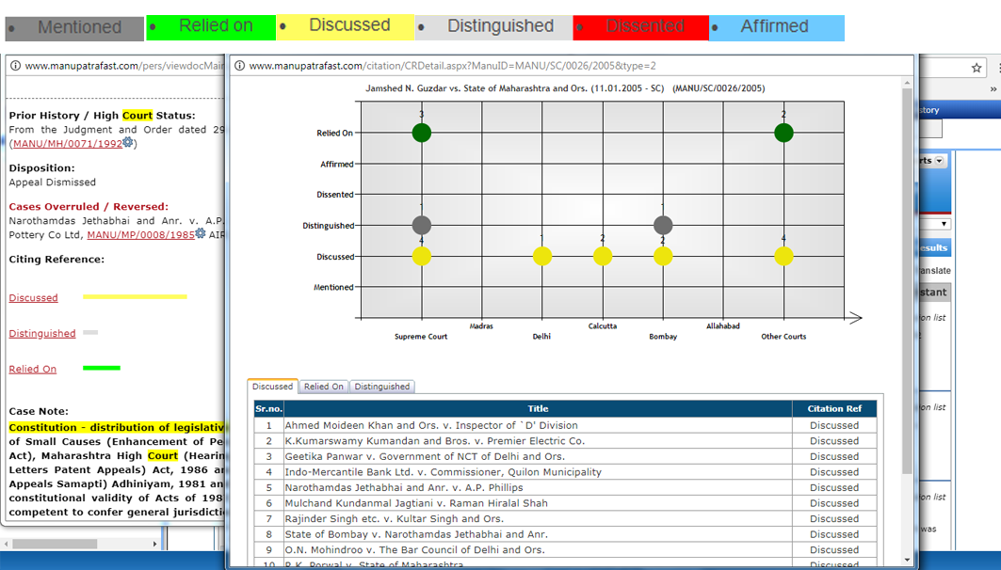Select the Discussed tab

(x=272, y=387)
